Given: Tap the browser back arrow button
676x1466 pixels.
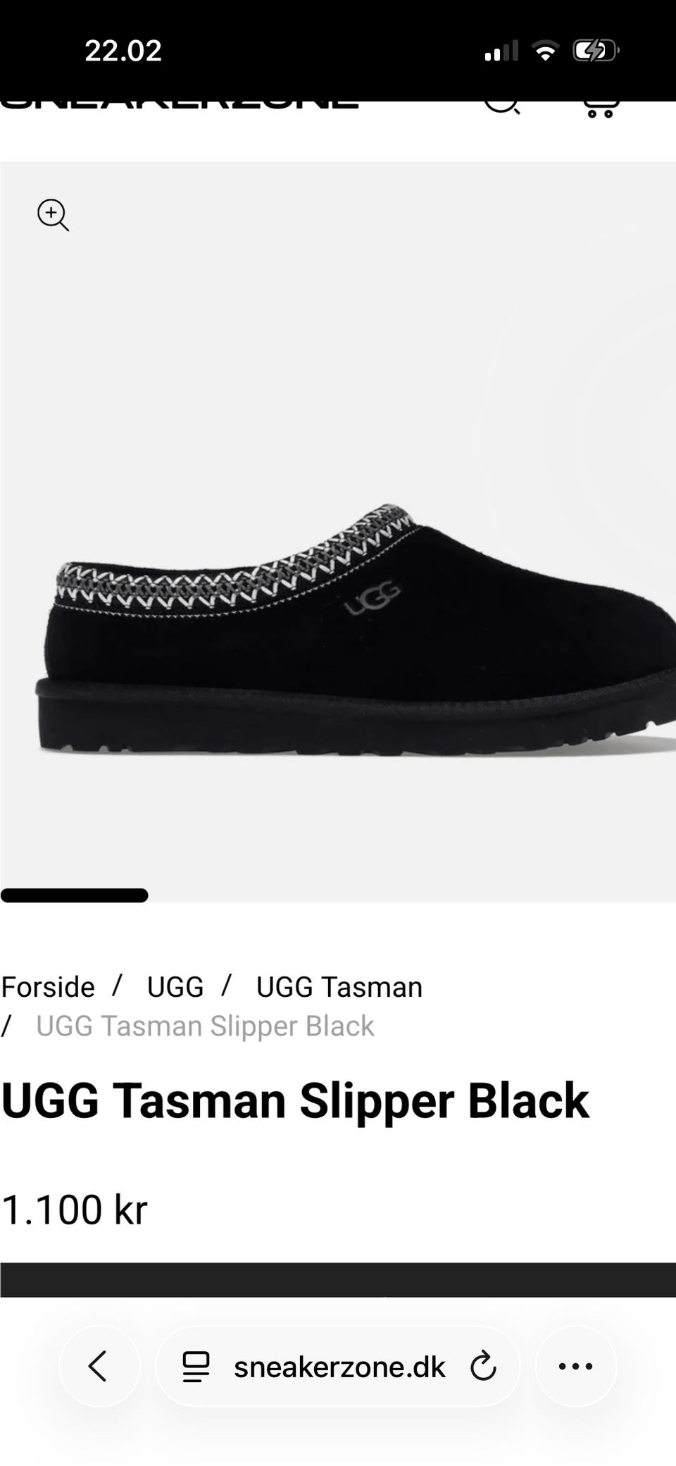Looking at the screenshot, I should pyautogui.click(x=99, y=1366).
